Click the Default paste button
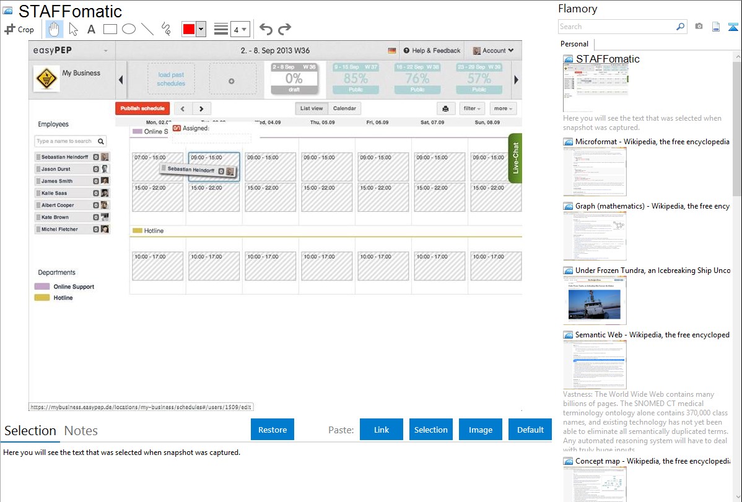The height and width of the screenshot is (502, 742). (x=530, y=430)
